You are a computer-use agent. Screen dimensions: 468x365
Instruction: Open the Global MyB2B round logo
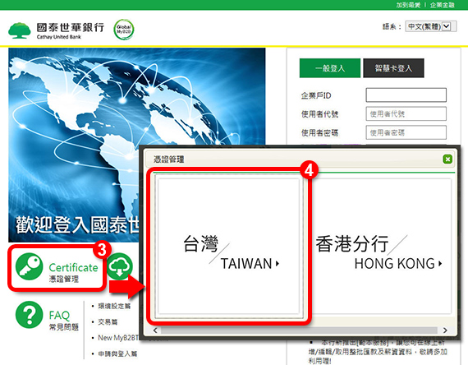(123, 30)
